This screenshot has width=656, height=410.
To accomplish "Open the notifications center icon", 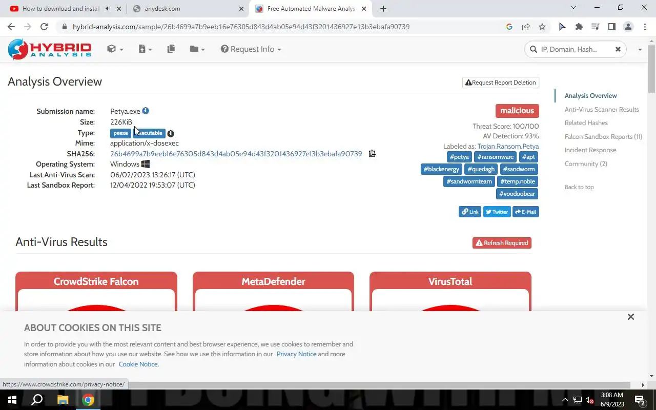I will (640, 400).
